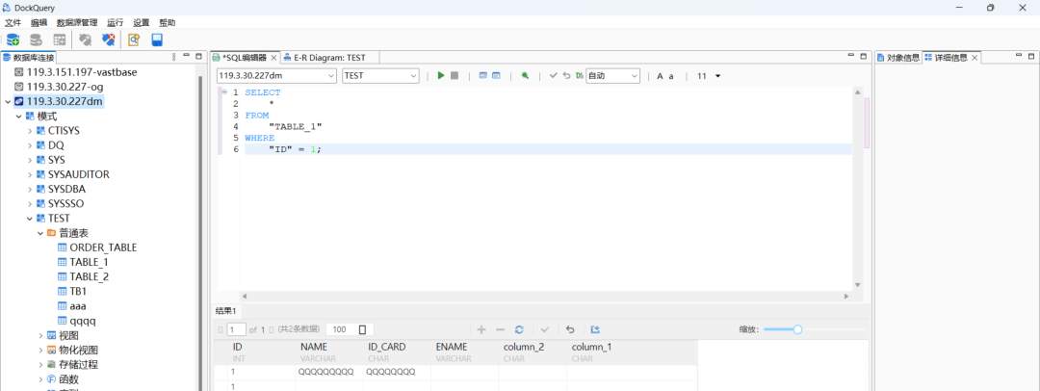This screenshot has height=391, width=1040.
Task: Open the 运行 menu
Action: (x=116, y=22)
